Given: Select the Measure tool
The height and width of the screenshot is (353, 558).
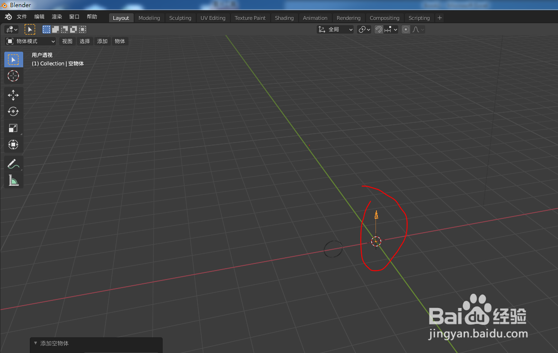Looking at the screenshot, I should [14, 181].
